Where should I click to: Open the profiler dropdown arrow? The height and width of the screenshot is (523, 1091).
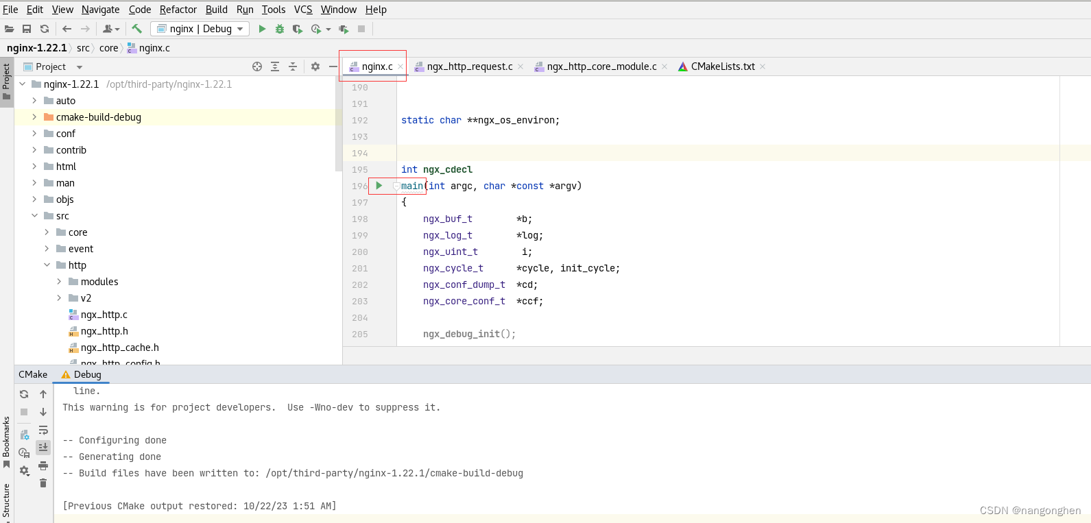pos(328,29)
